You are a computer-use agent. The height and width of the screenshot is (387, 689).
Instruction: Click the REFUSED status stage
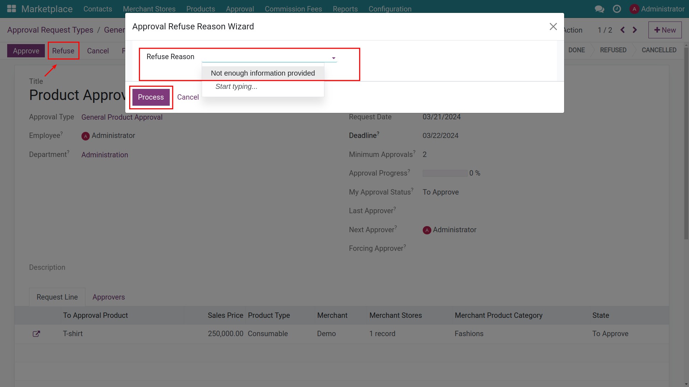tap(613, 50)
